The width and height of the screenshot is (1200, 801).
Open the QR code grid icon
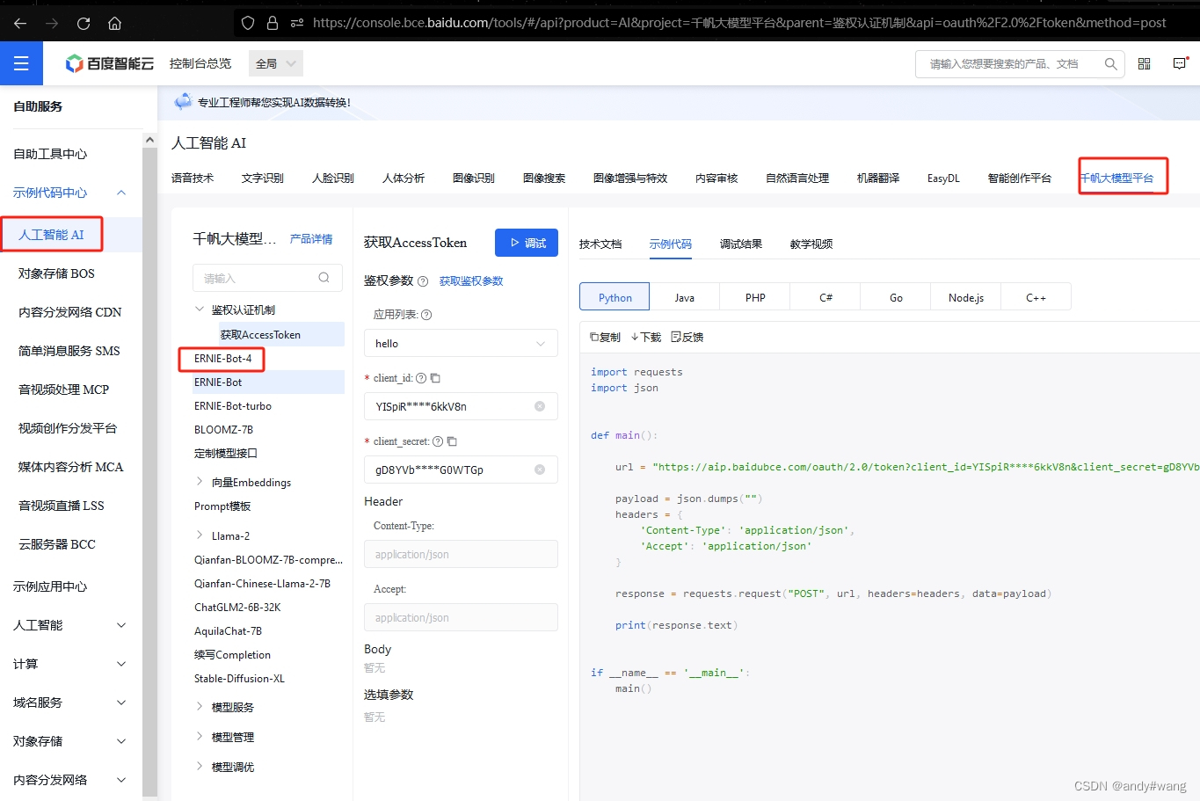pos(1144,63)
